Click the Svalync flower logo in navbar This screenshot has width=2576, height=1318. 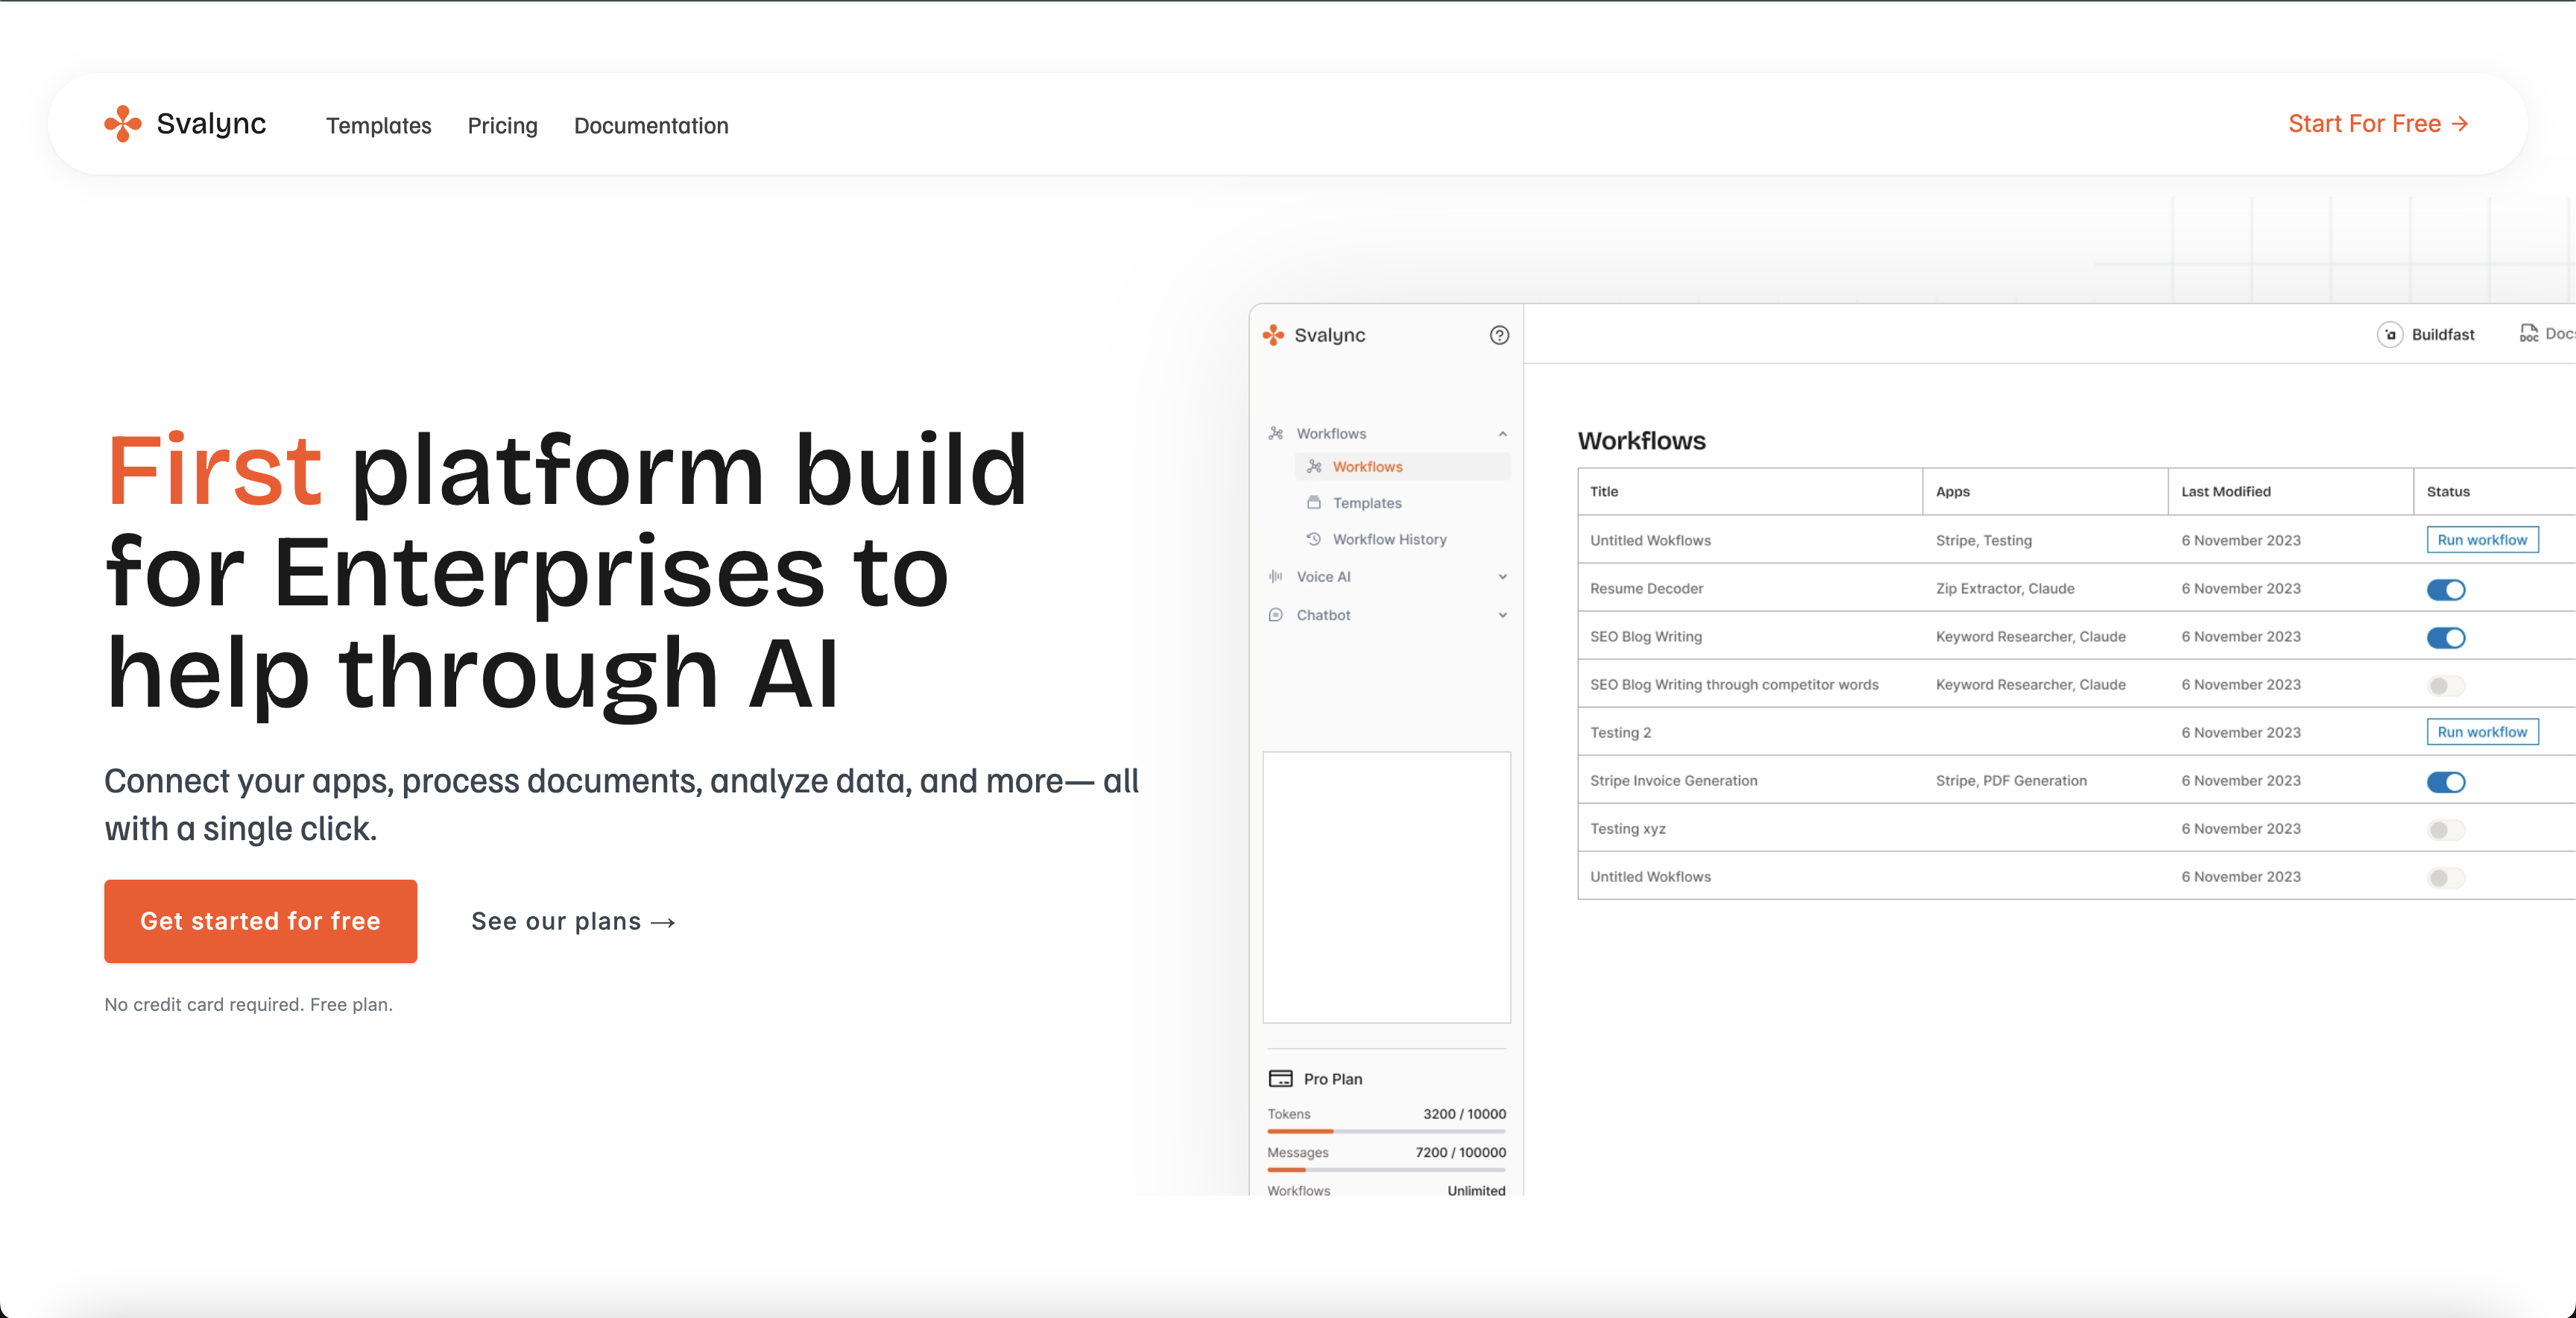[x=123, y=124]
